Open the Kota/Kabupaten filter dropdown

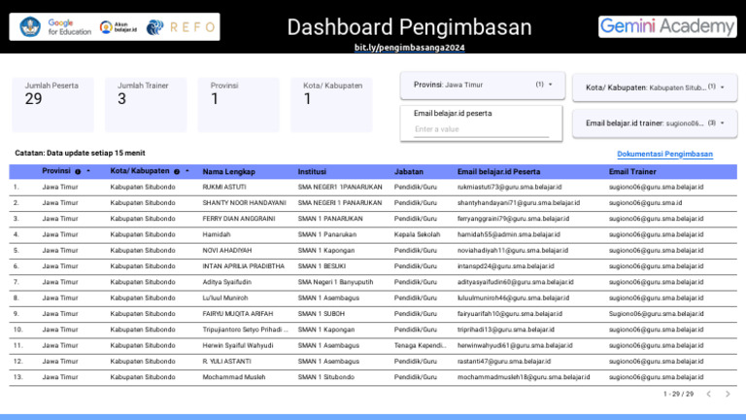coord(655,87)
